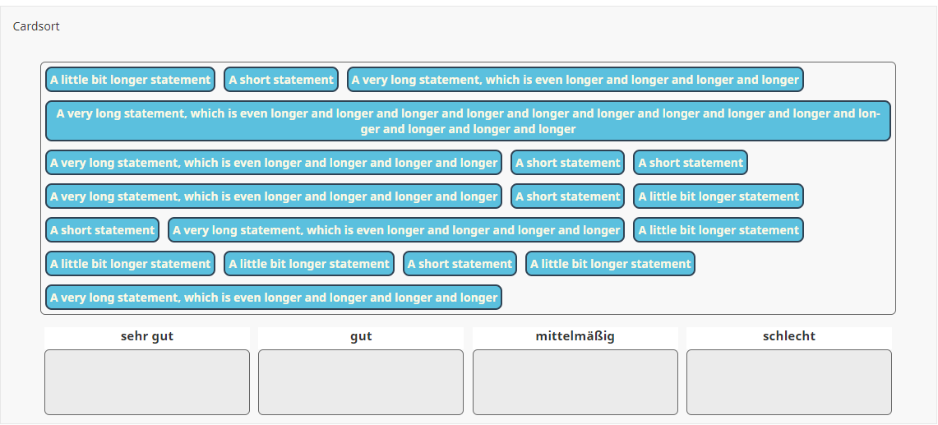Select the 'mittelmäßig' category header

(575, 336)
